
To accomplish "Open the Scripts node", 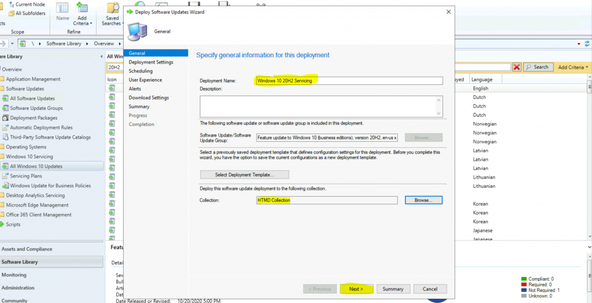I will [x=13, y=224].
